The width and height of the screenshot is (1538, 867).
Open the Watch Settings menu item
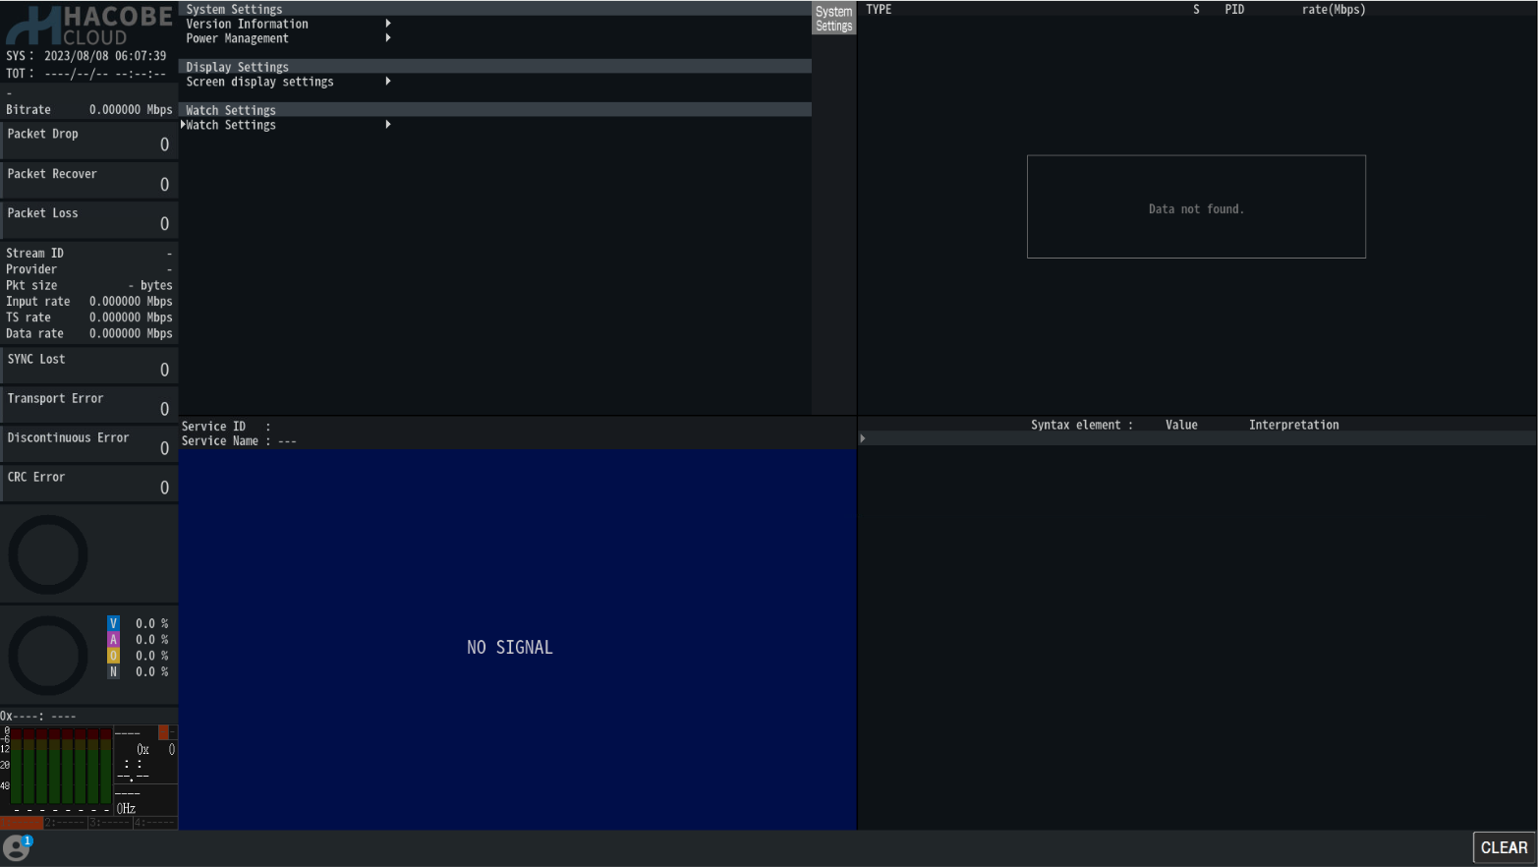coord(231,125)
